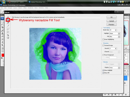This screenshot has height=97, width=130.
Task: Select the Clone Stamp tool in Photoshop toolbox
Action: click(2, 33)
